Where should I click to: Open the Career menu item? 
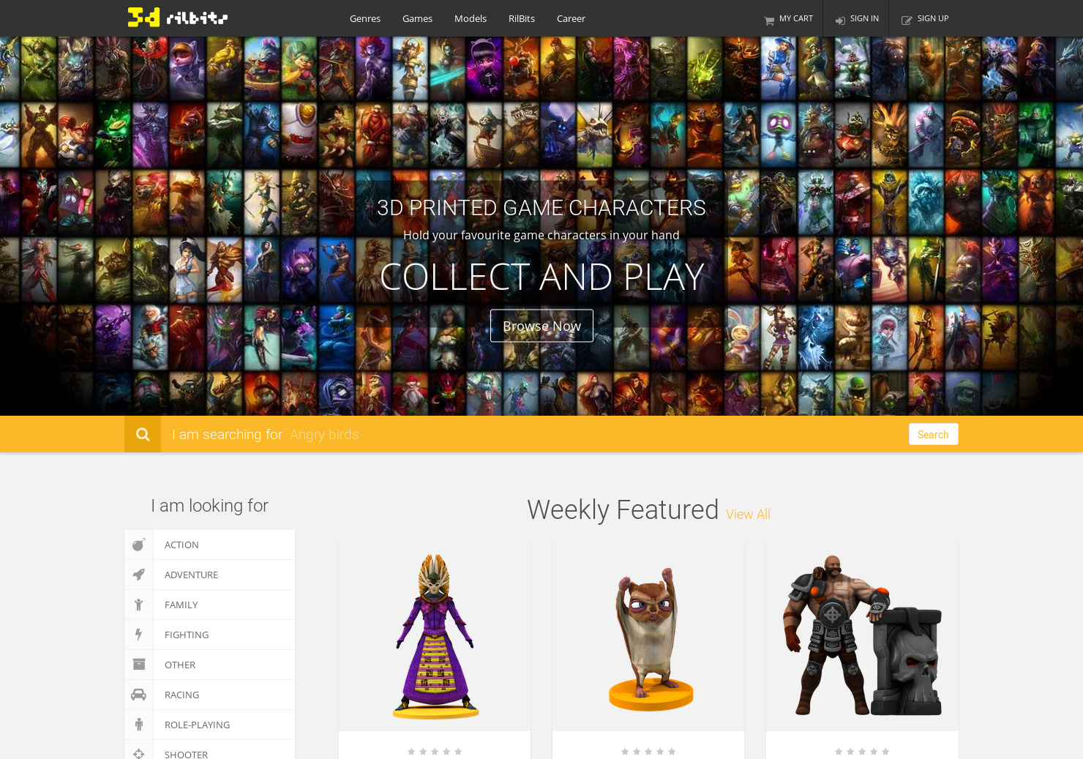571,18
